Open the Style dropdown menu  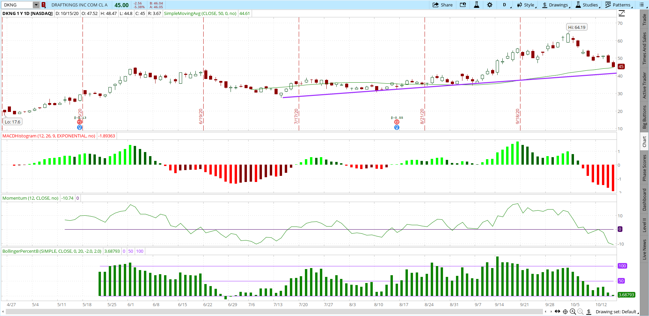pos(526,5)
